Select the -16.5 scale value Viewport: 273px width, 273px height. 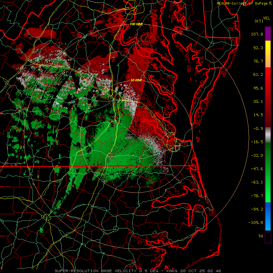click(x=257, y=142)
